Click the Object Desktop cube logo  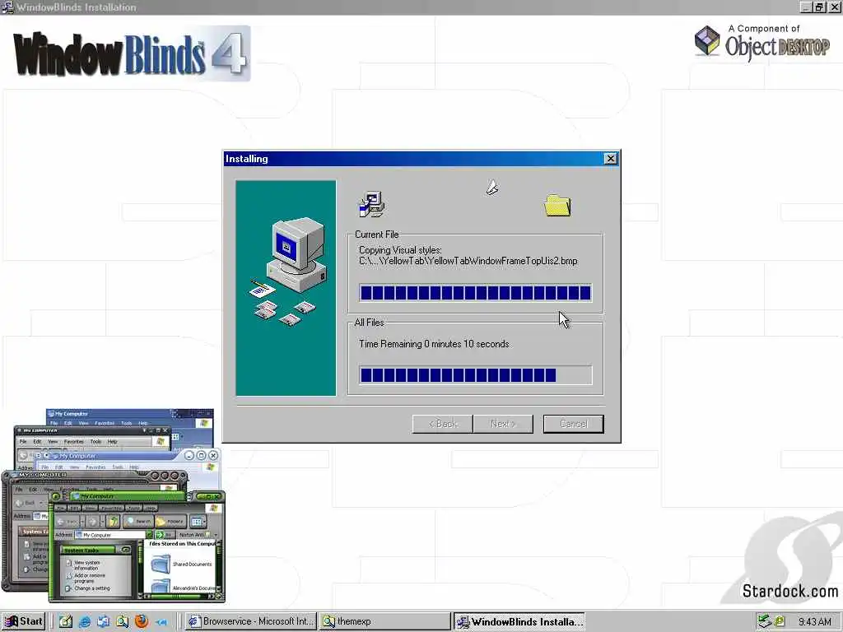point(707,40)
